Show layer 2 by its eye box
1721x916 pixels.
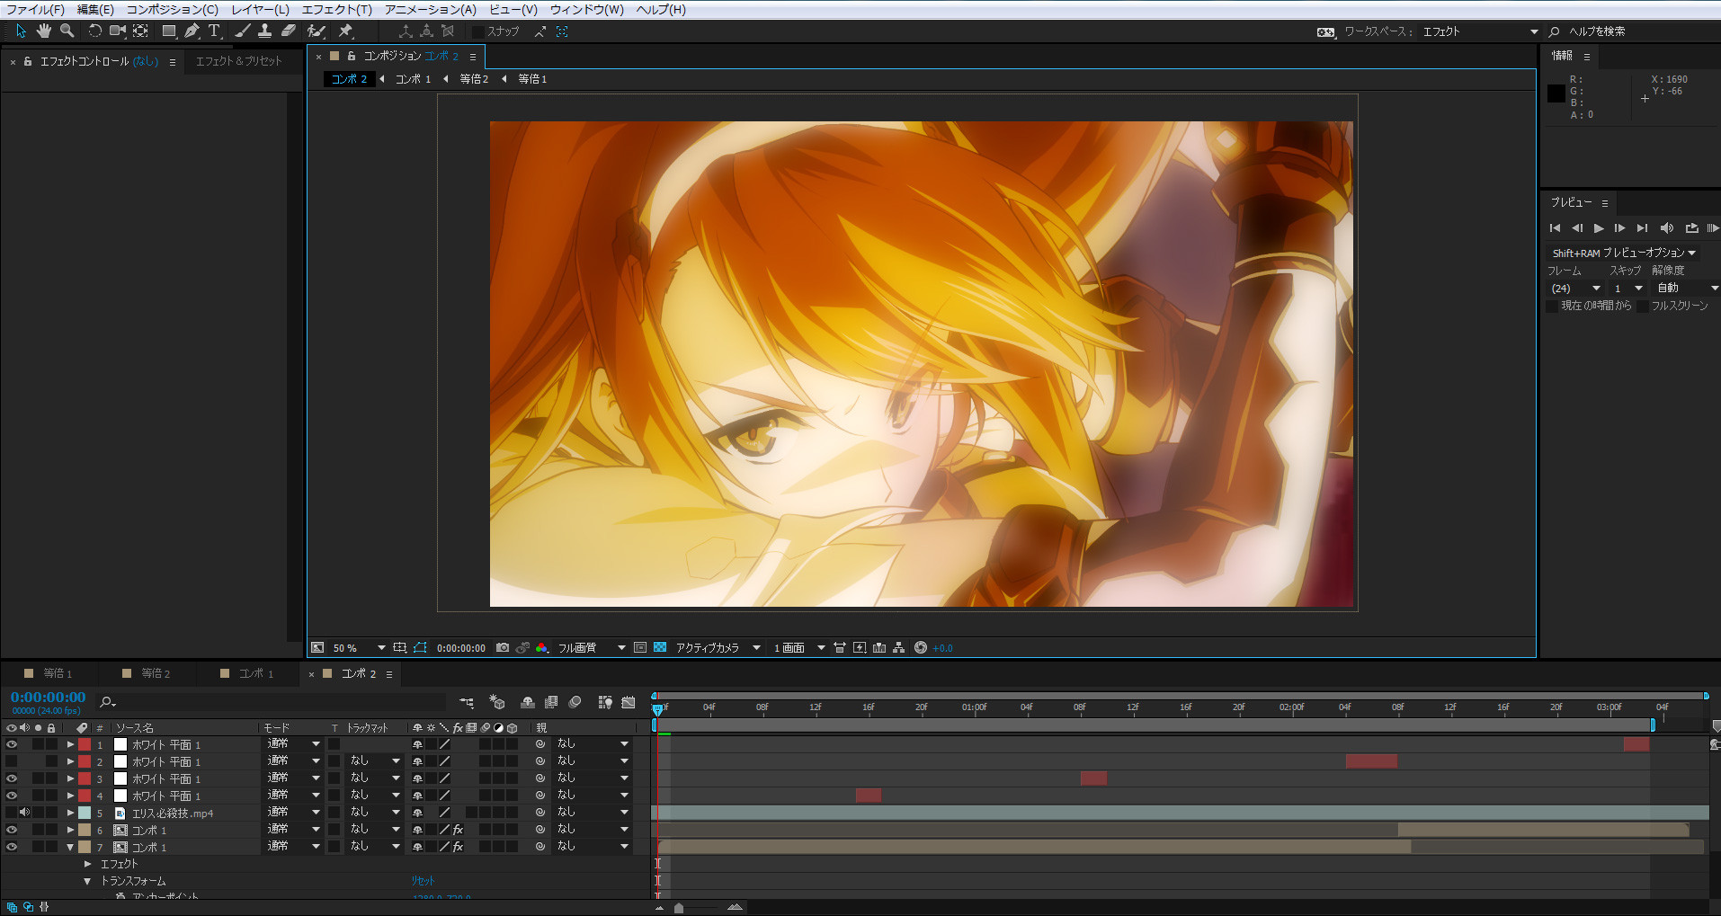coord(12,761)
